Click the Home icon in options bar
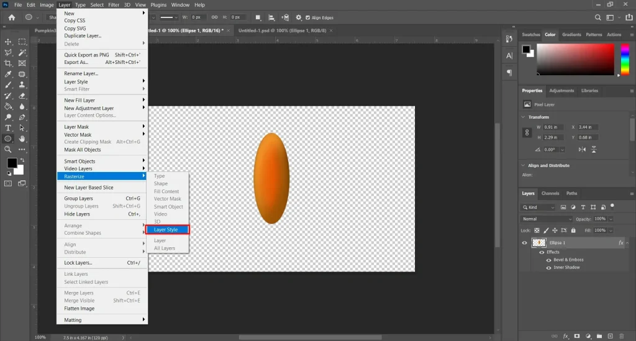The image size is (636, 341). pyautogui.click(x=12, y=17)
